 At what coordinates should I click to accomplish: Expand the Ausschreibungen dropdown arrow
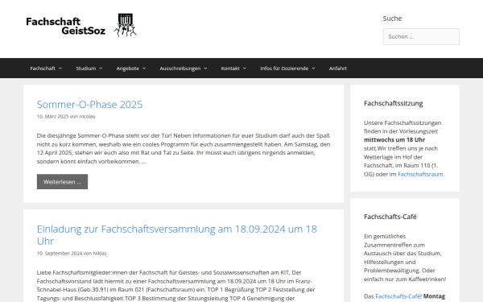click(x=205, y=68)
